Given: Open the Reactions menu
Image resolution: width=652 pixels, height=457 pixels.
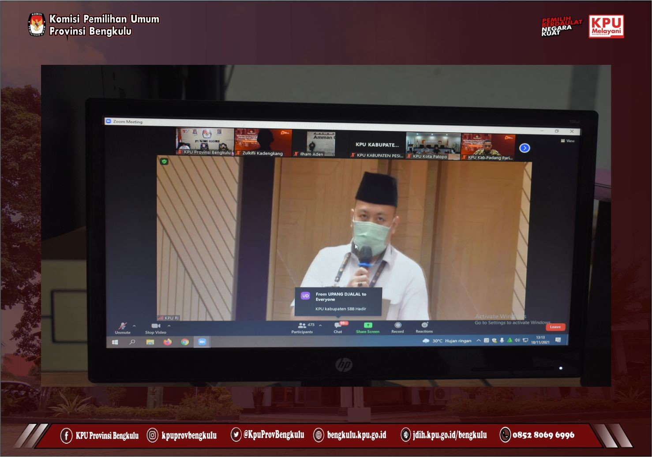Looking at the screenshot, I should [424, 326].
